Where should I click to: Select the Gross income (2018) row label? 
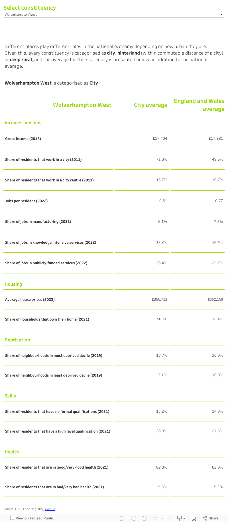pyautogui.click(x=23, y=139)
